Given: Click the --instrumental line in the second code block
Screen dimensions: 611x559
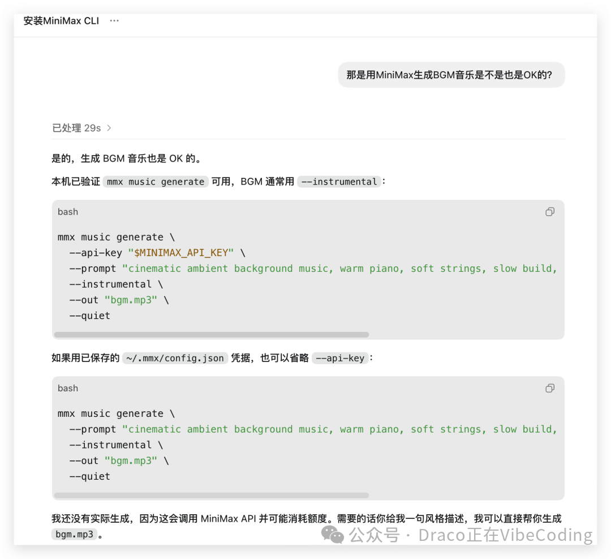Looking at the screenshot, I should pyautogui.click(x=116, y=445).
